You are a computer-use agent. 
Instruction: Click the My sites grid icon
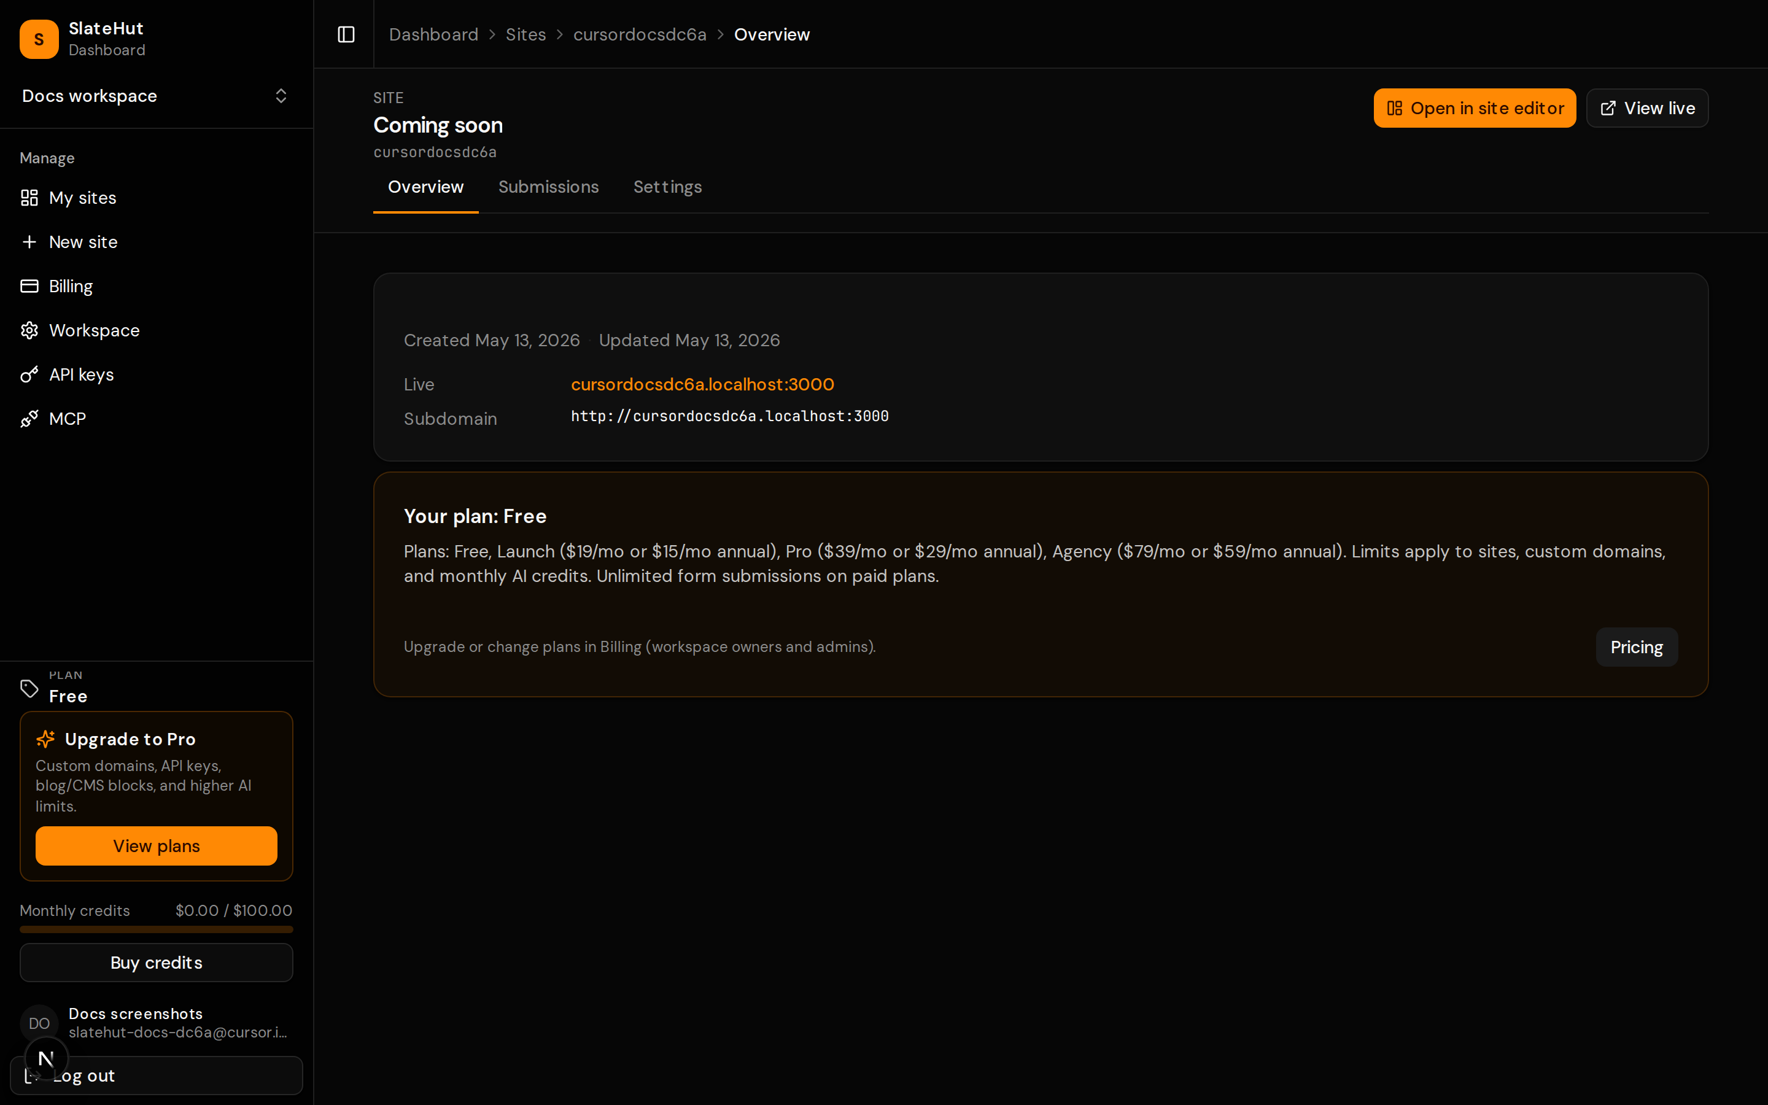point(29,198)
